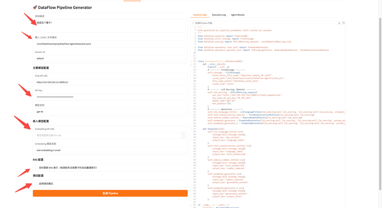Click code line importing PipelineABC
382x208 pixels.
click(223, 36)
